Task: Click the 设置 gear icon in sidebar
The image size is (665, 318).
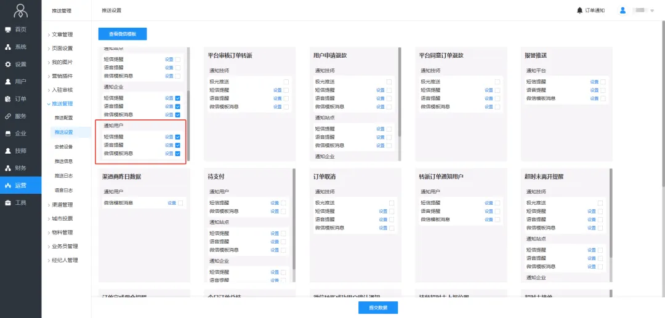Action: (8, 64)
